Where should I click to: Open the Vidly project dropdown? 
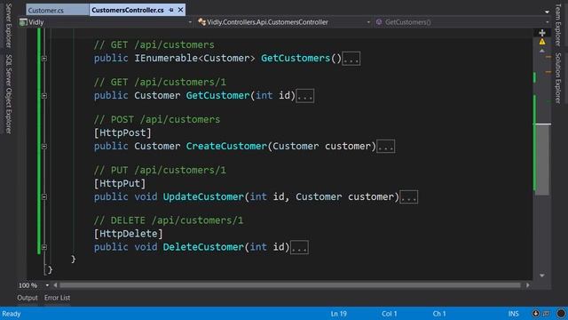point(190,22)
